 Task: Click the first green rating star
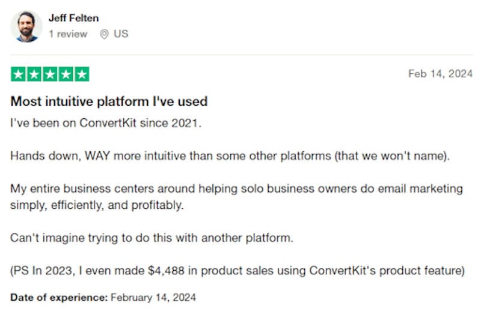(x=19, y=74)
